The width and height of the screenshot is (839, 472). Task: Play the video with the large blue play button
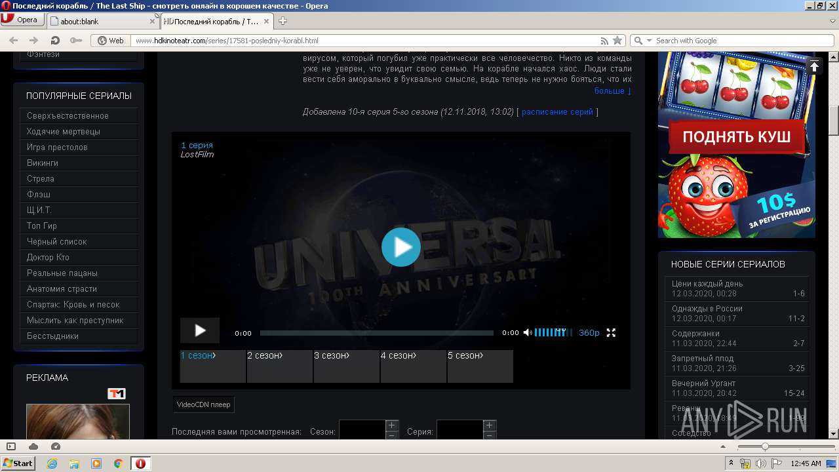point(401,246)
